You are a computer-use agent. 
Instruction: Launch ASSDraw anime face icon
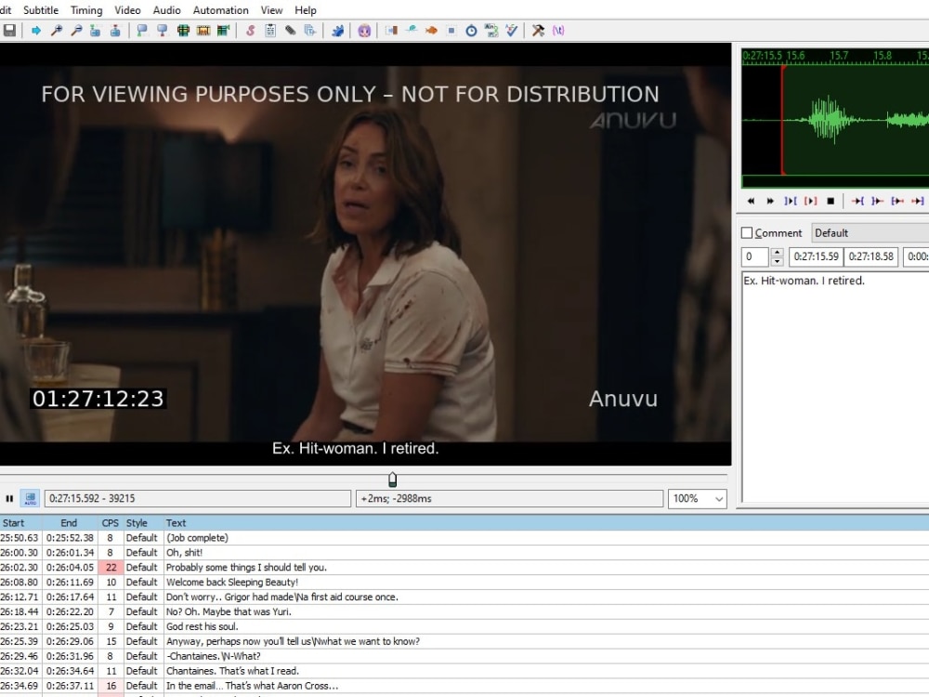point(364,31)
